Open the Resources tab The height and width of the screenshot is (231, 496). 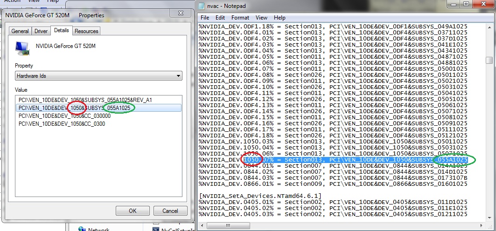86,31
